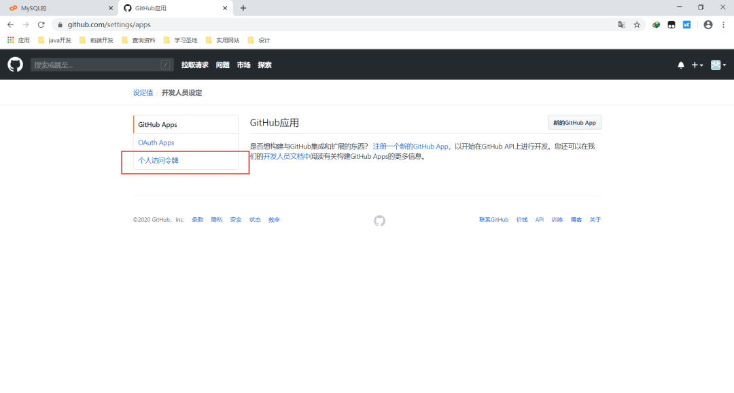734x393 pixels.
Task: Go back to the previous page
Action: pos(10,24)
